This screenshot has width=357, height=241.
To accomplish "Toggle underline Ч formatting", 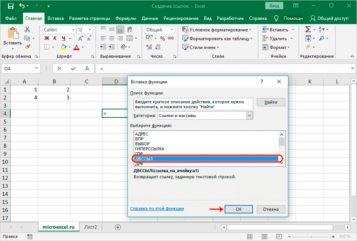I will point(64,38).
